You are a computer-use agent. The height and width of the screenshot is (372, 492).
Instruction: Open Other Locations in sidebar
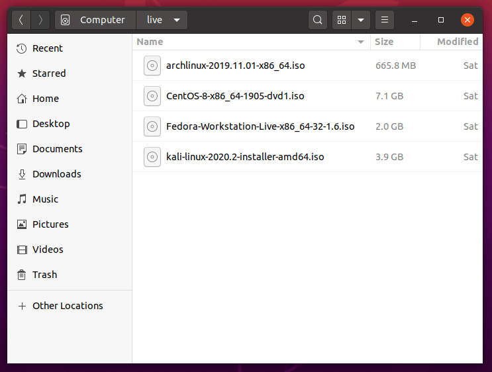(68, 306)
